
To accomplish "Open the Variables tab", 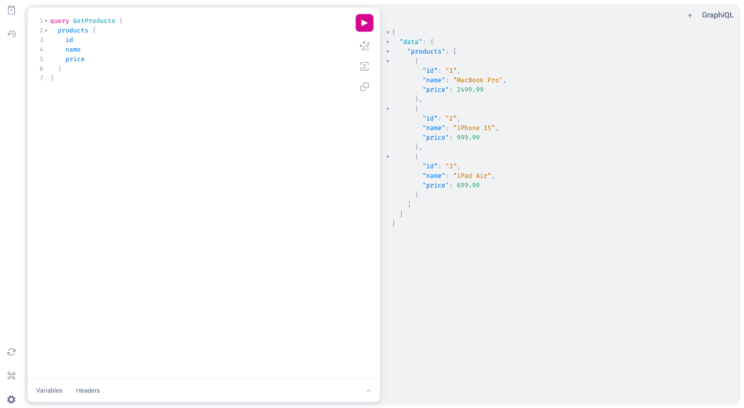I will tap(49, 390).
